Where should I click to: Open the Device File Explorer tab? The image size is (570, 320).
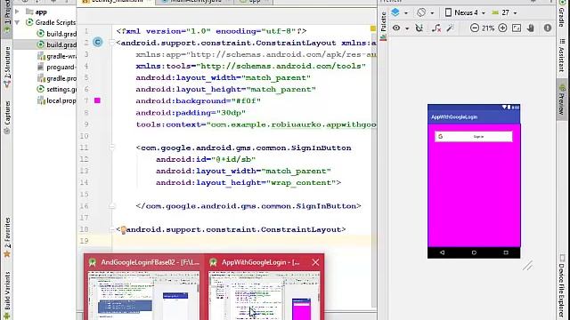(562, 286)
